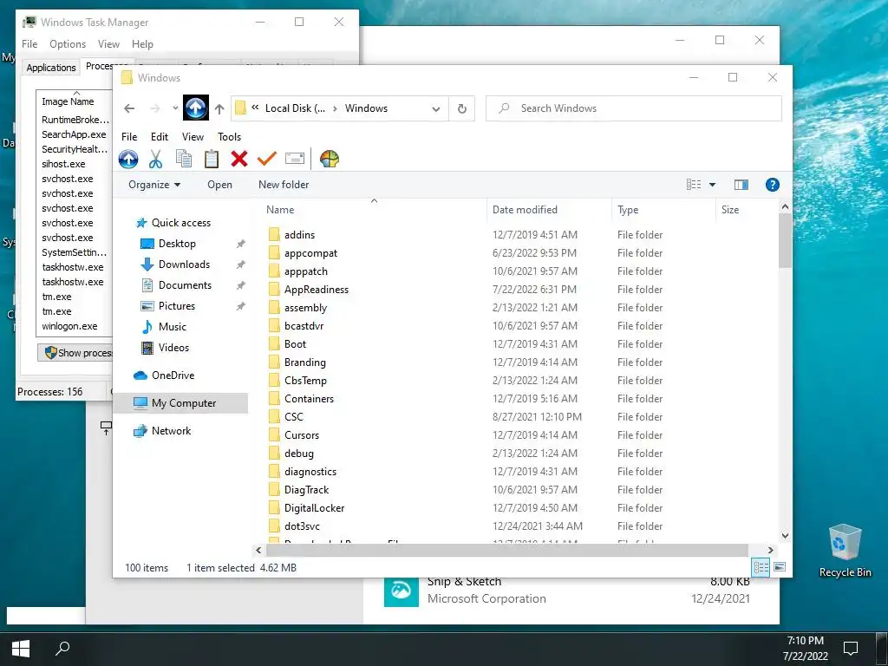This screenshot has height=666, width=888.
Task: Open recent locations dropdown next to the Forward arrow
Action: (175, 108)
